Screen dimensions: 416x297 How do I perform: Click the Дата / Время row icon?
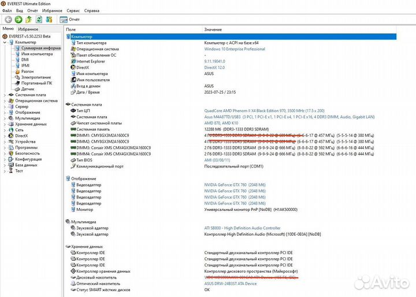click(73, 92)
